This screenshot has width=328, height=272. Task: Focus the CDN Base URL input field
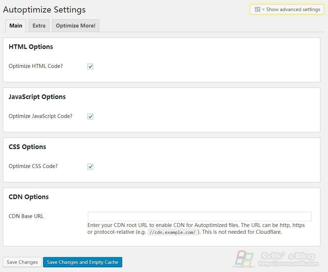click(199, 216)
